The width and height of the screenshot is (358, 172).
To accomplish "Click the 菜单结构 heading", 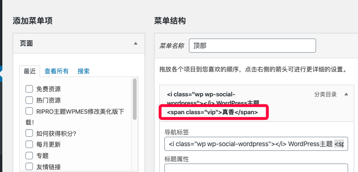I will click(x=170, y=21).
